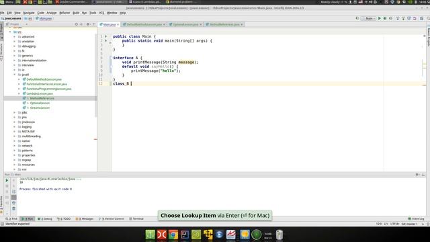
Task: Click the run gutter arrow beside main method
Action: [106, 40]
